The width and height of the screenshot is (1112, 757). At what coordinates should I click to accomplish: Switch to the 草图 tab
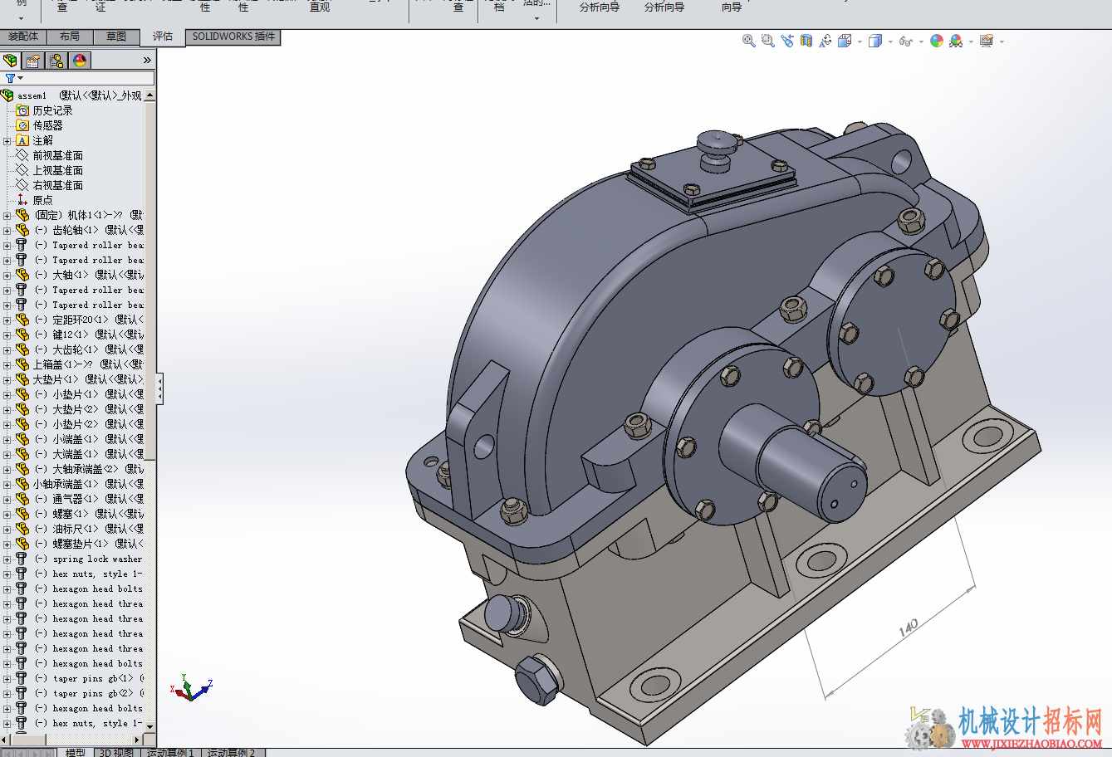point(116,37)
